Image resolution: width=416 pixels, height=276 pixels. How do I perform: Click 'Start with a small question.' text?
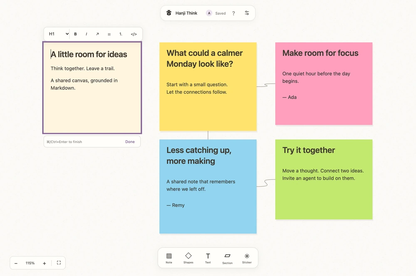pos(197,84)
